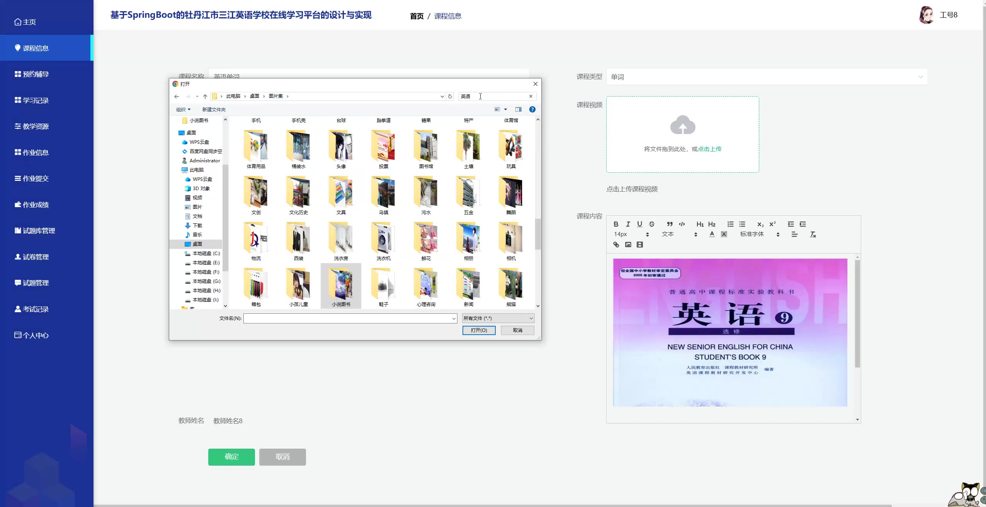This screenshot has height=507, width=986.
Task: Toggle italic formatting in the editor
Action: tap(628, 224)
